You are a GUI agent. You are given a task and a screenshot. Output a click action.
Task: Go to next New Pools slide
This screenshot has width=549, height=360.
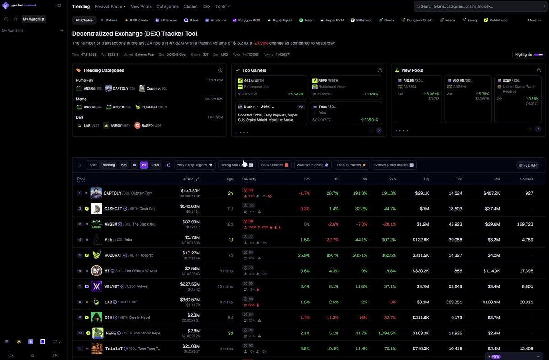538,129
